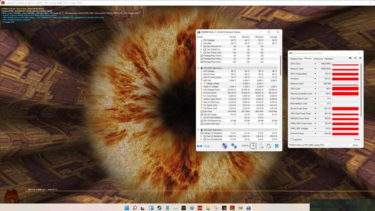Open HWiNFO sensor settings gear icon
Image resolution: width=375 pixels, height=211 pixels.
click(269, 146)
